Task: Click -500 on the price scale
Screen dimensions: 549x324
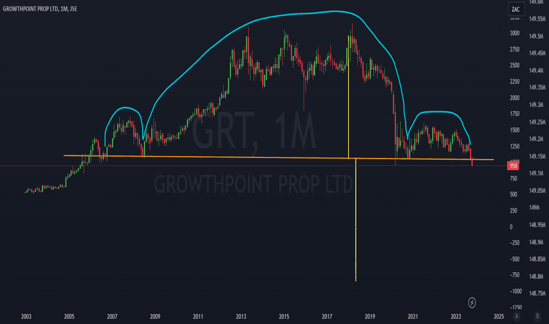Action: pos(515,259)
